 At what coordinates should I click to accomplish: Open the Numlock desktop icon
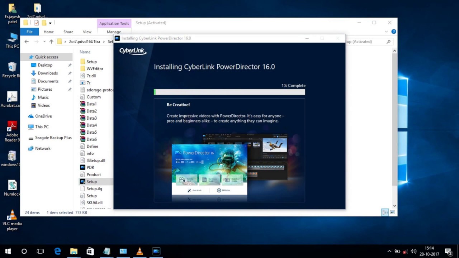coord(12,188)
